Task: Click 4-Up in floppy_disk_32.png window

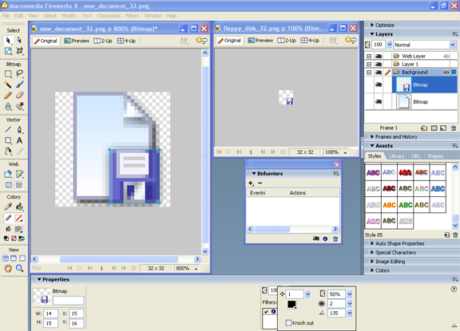Action: 310,41
